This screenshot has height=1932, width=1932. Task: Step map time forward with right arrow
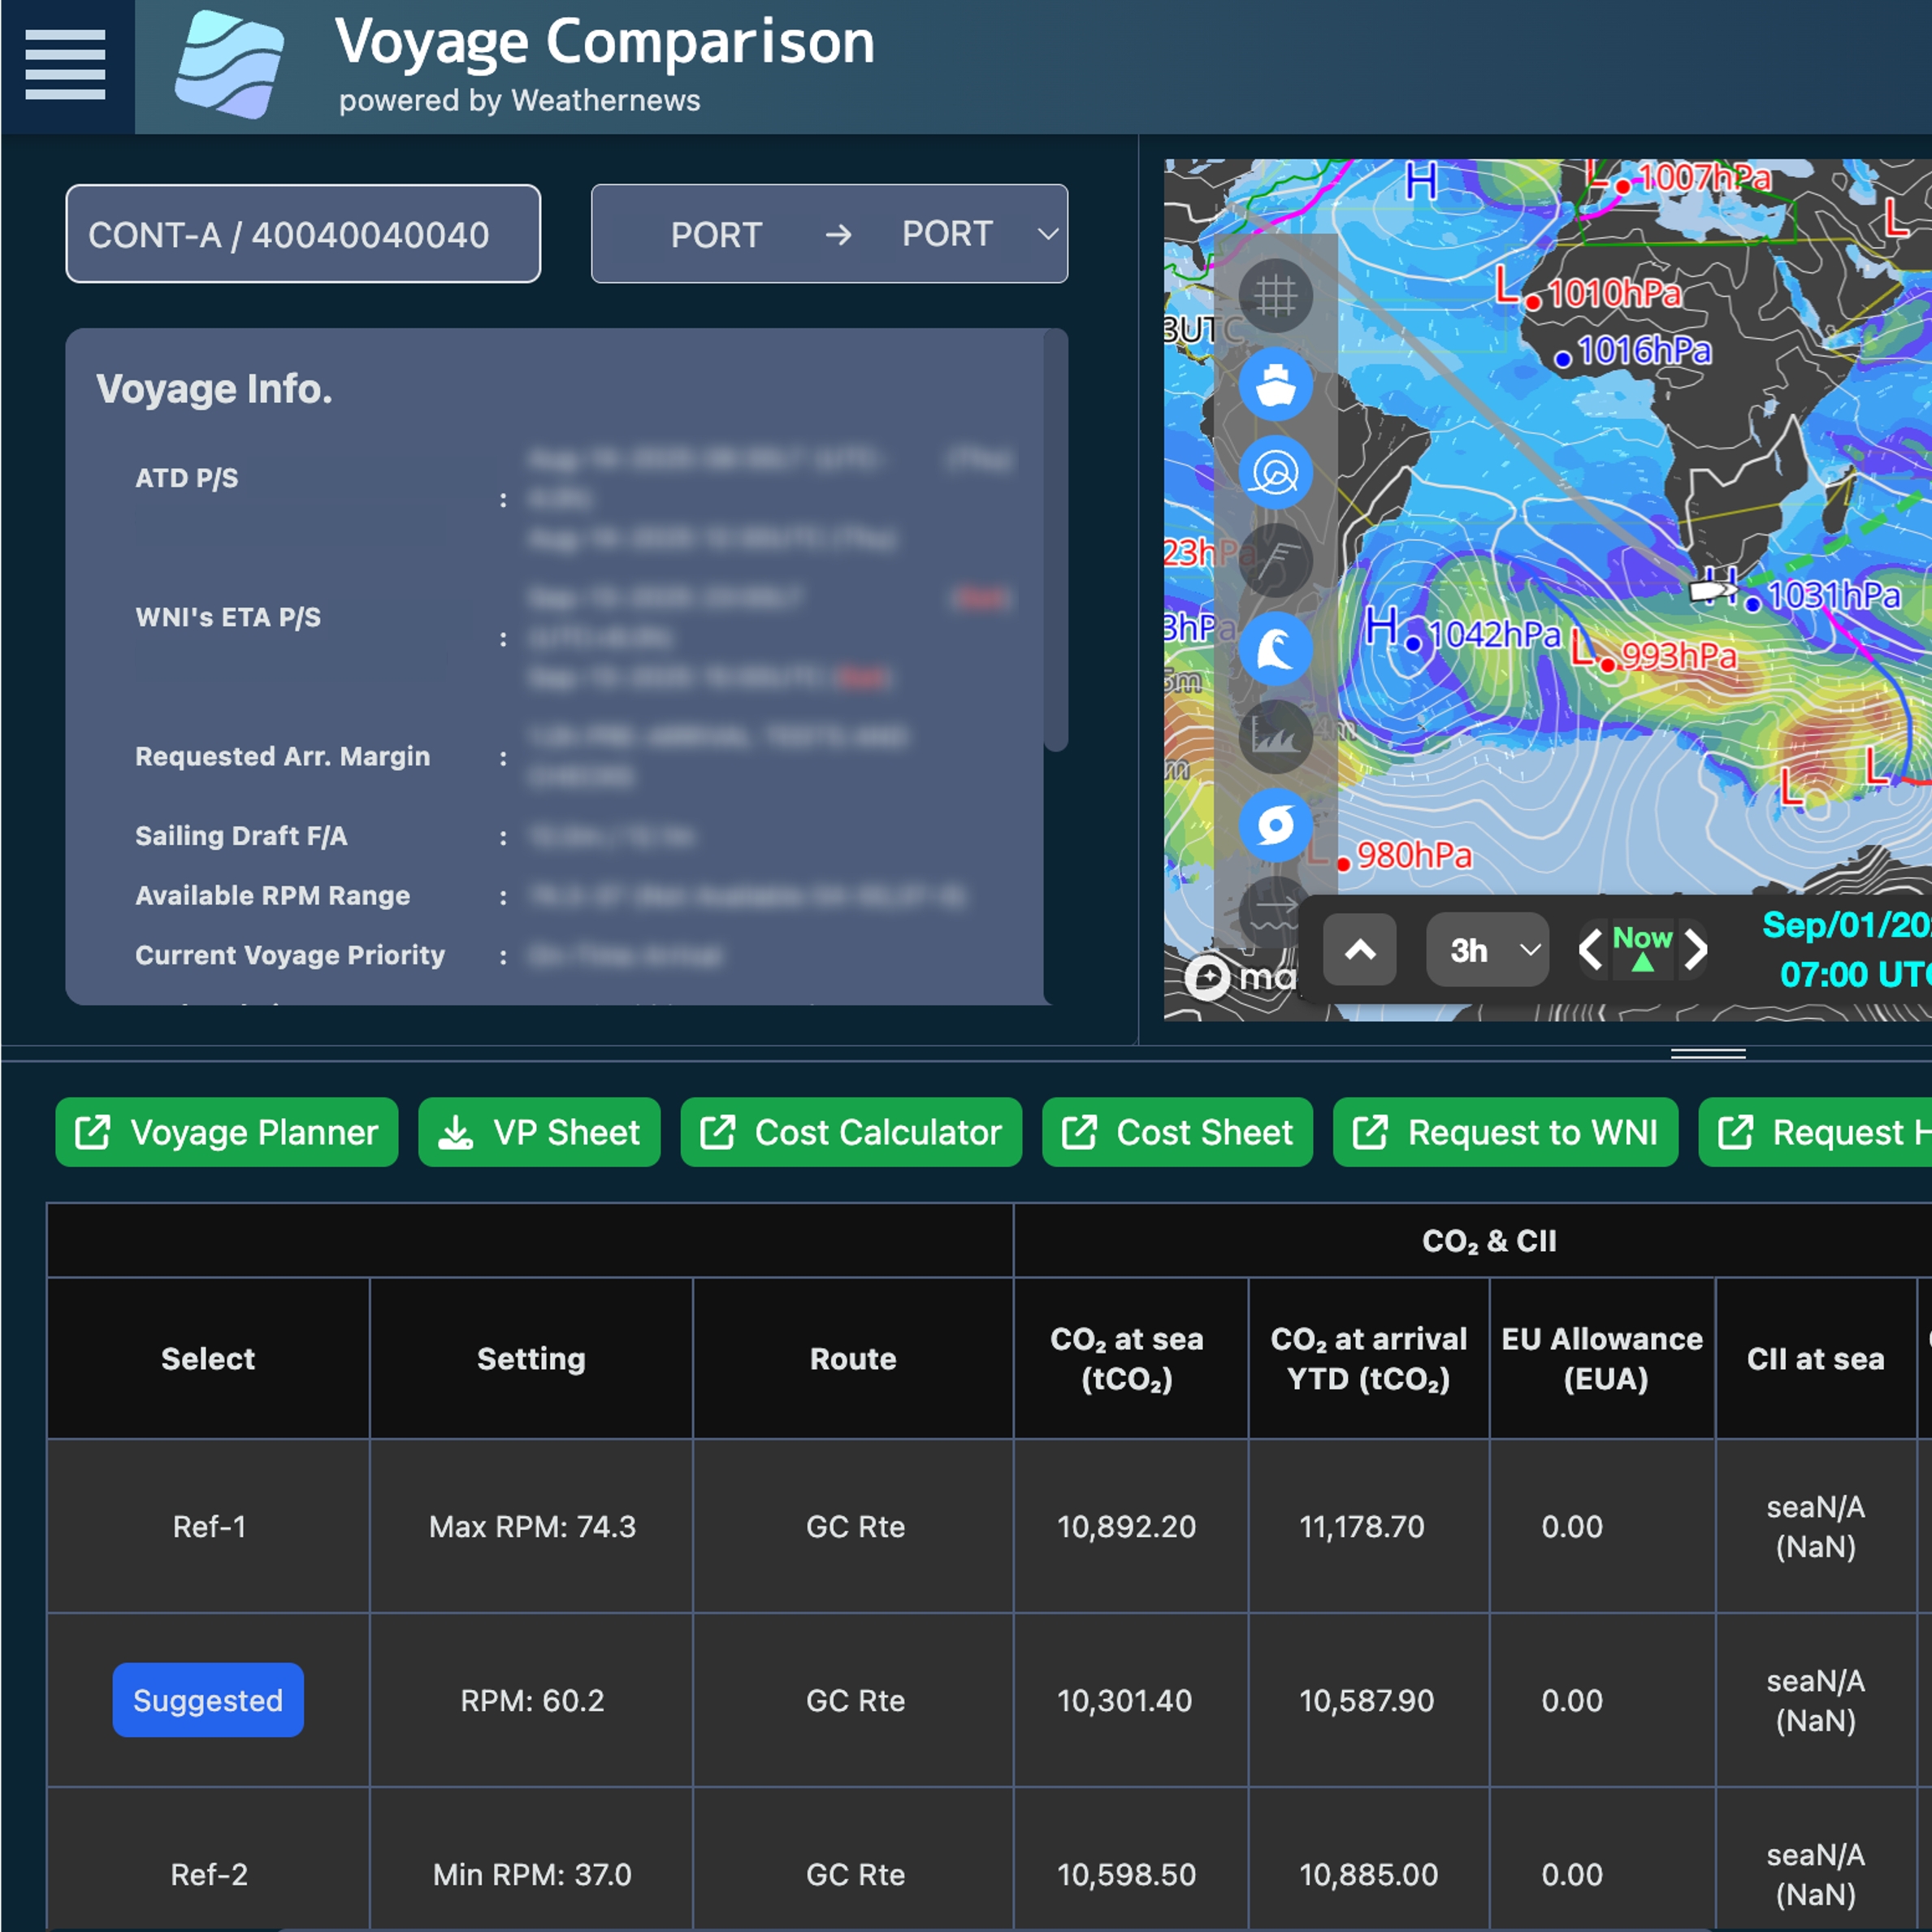[1695, 950]
